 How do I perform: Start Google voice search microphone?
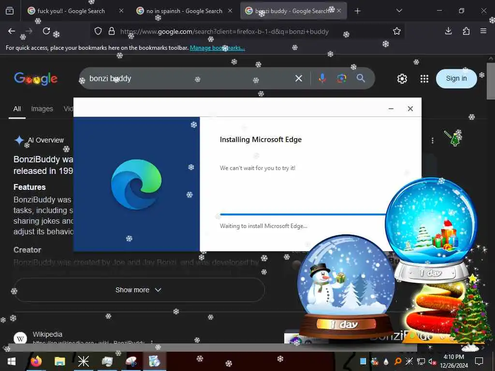(x=322, y=78)
